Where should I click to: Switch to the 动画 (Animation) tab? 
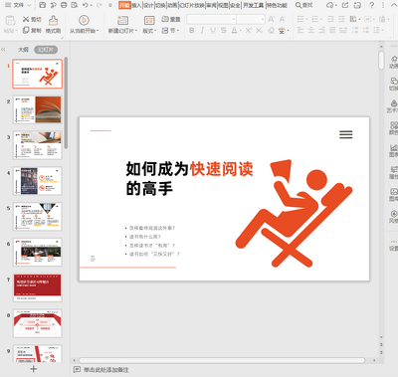(172, 5)
